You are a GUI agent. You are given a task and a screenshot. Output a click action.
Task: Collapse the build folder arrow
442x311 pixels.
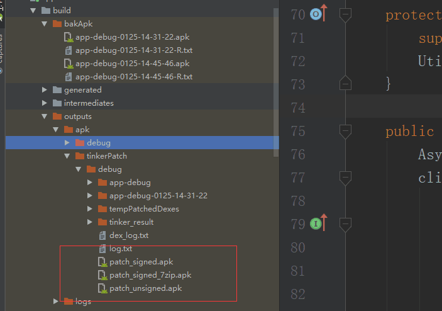33,11
